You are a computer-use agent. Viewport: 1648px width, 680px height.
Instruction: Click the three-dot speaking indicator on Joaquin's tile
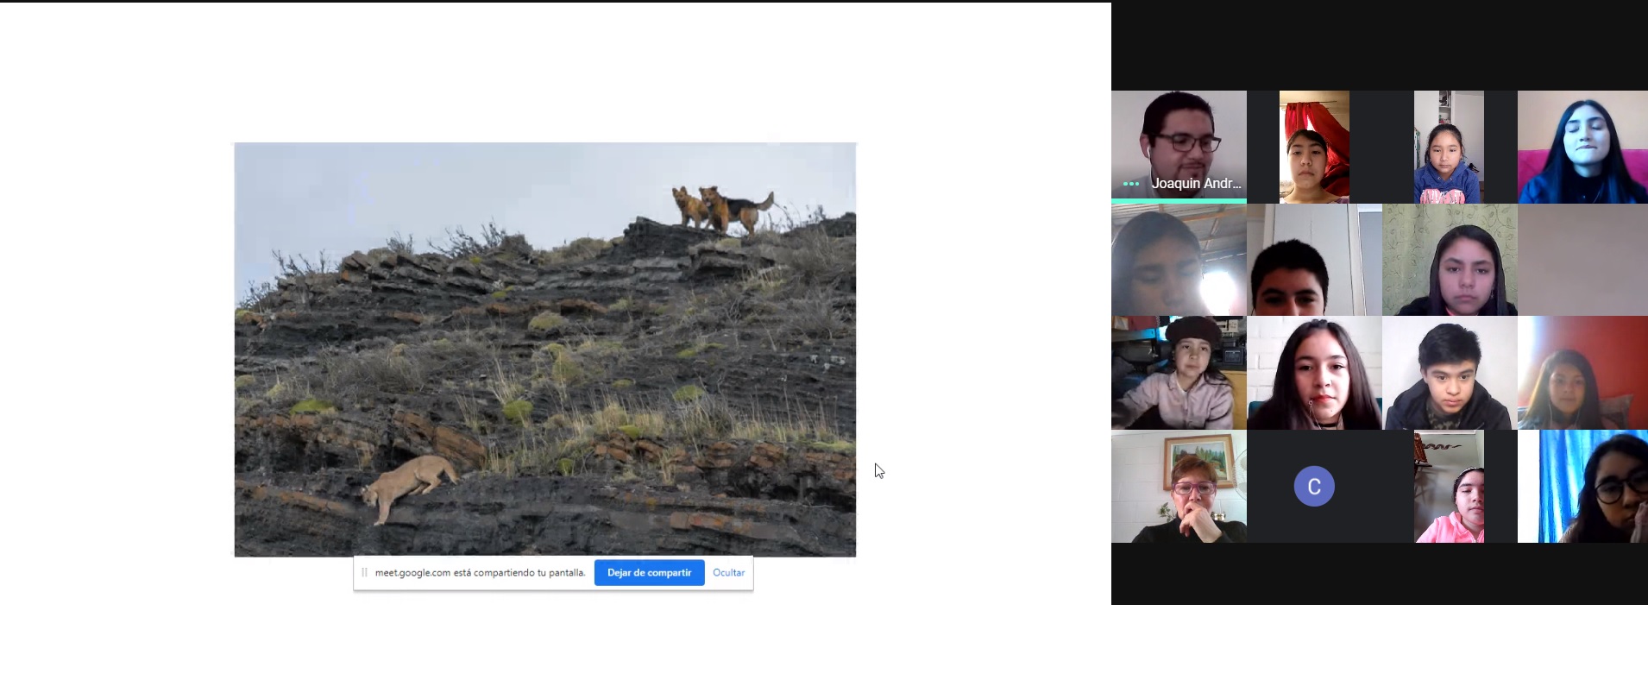point(1130,184)
